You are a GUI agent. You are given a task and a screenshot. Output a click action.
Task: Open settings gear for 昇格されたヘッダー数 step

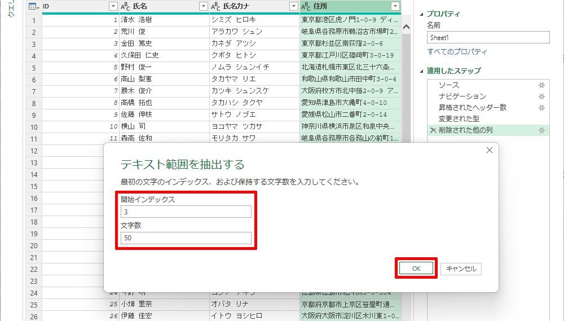(x=541, y=108)
